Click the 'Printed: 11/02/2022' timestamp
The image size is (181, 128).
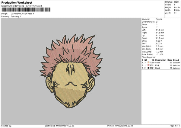point(120,126)
